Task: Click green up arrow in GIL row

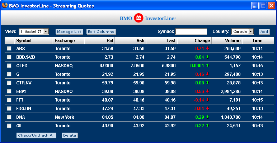Action: pos(208,125)
